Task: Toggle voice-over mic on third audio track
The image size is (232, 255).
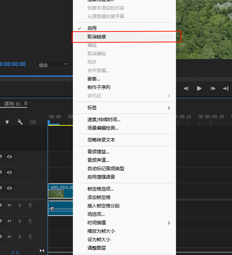Action: pos(30,237)
